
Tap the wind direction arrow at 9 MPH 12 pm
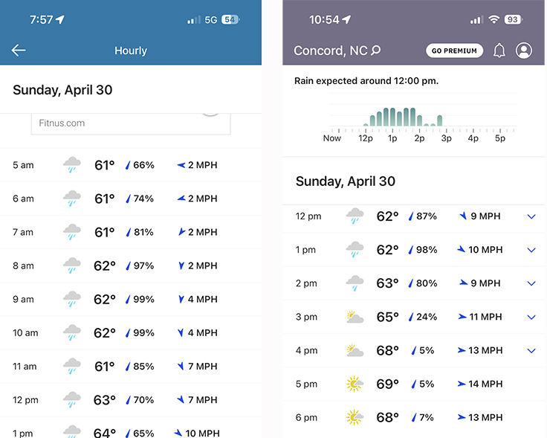click(x=463, y=216)
